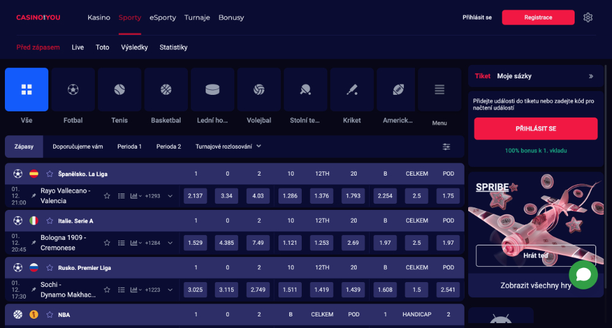Select odds 2.749 for Dynamo Makhachkala win
The image size is (612, 328).
pyautogui.click(x=258, y=289)
